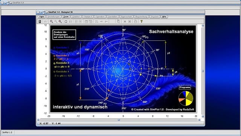Click the y1 dimension label

point(78,85)
